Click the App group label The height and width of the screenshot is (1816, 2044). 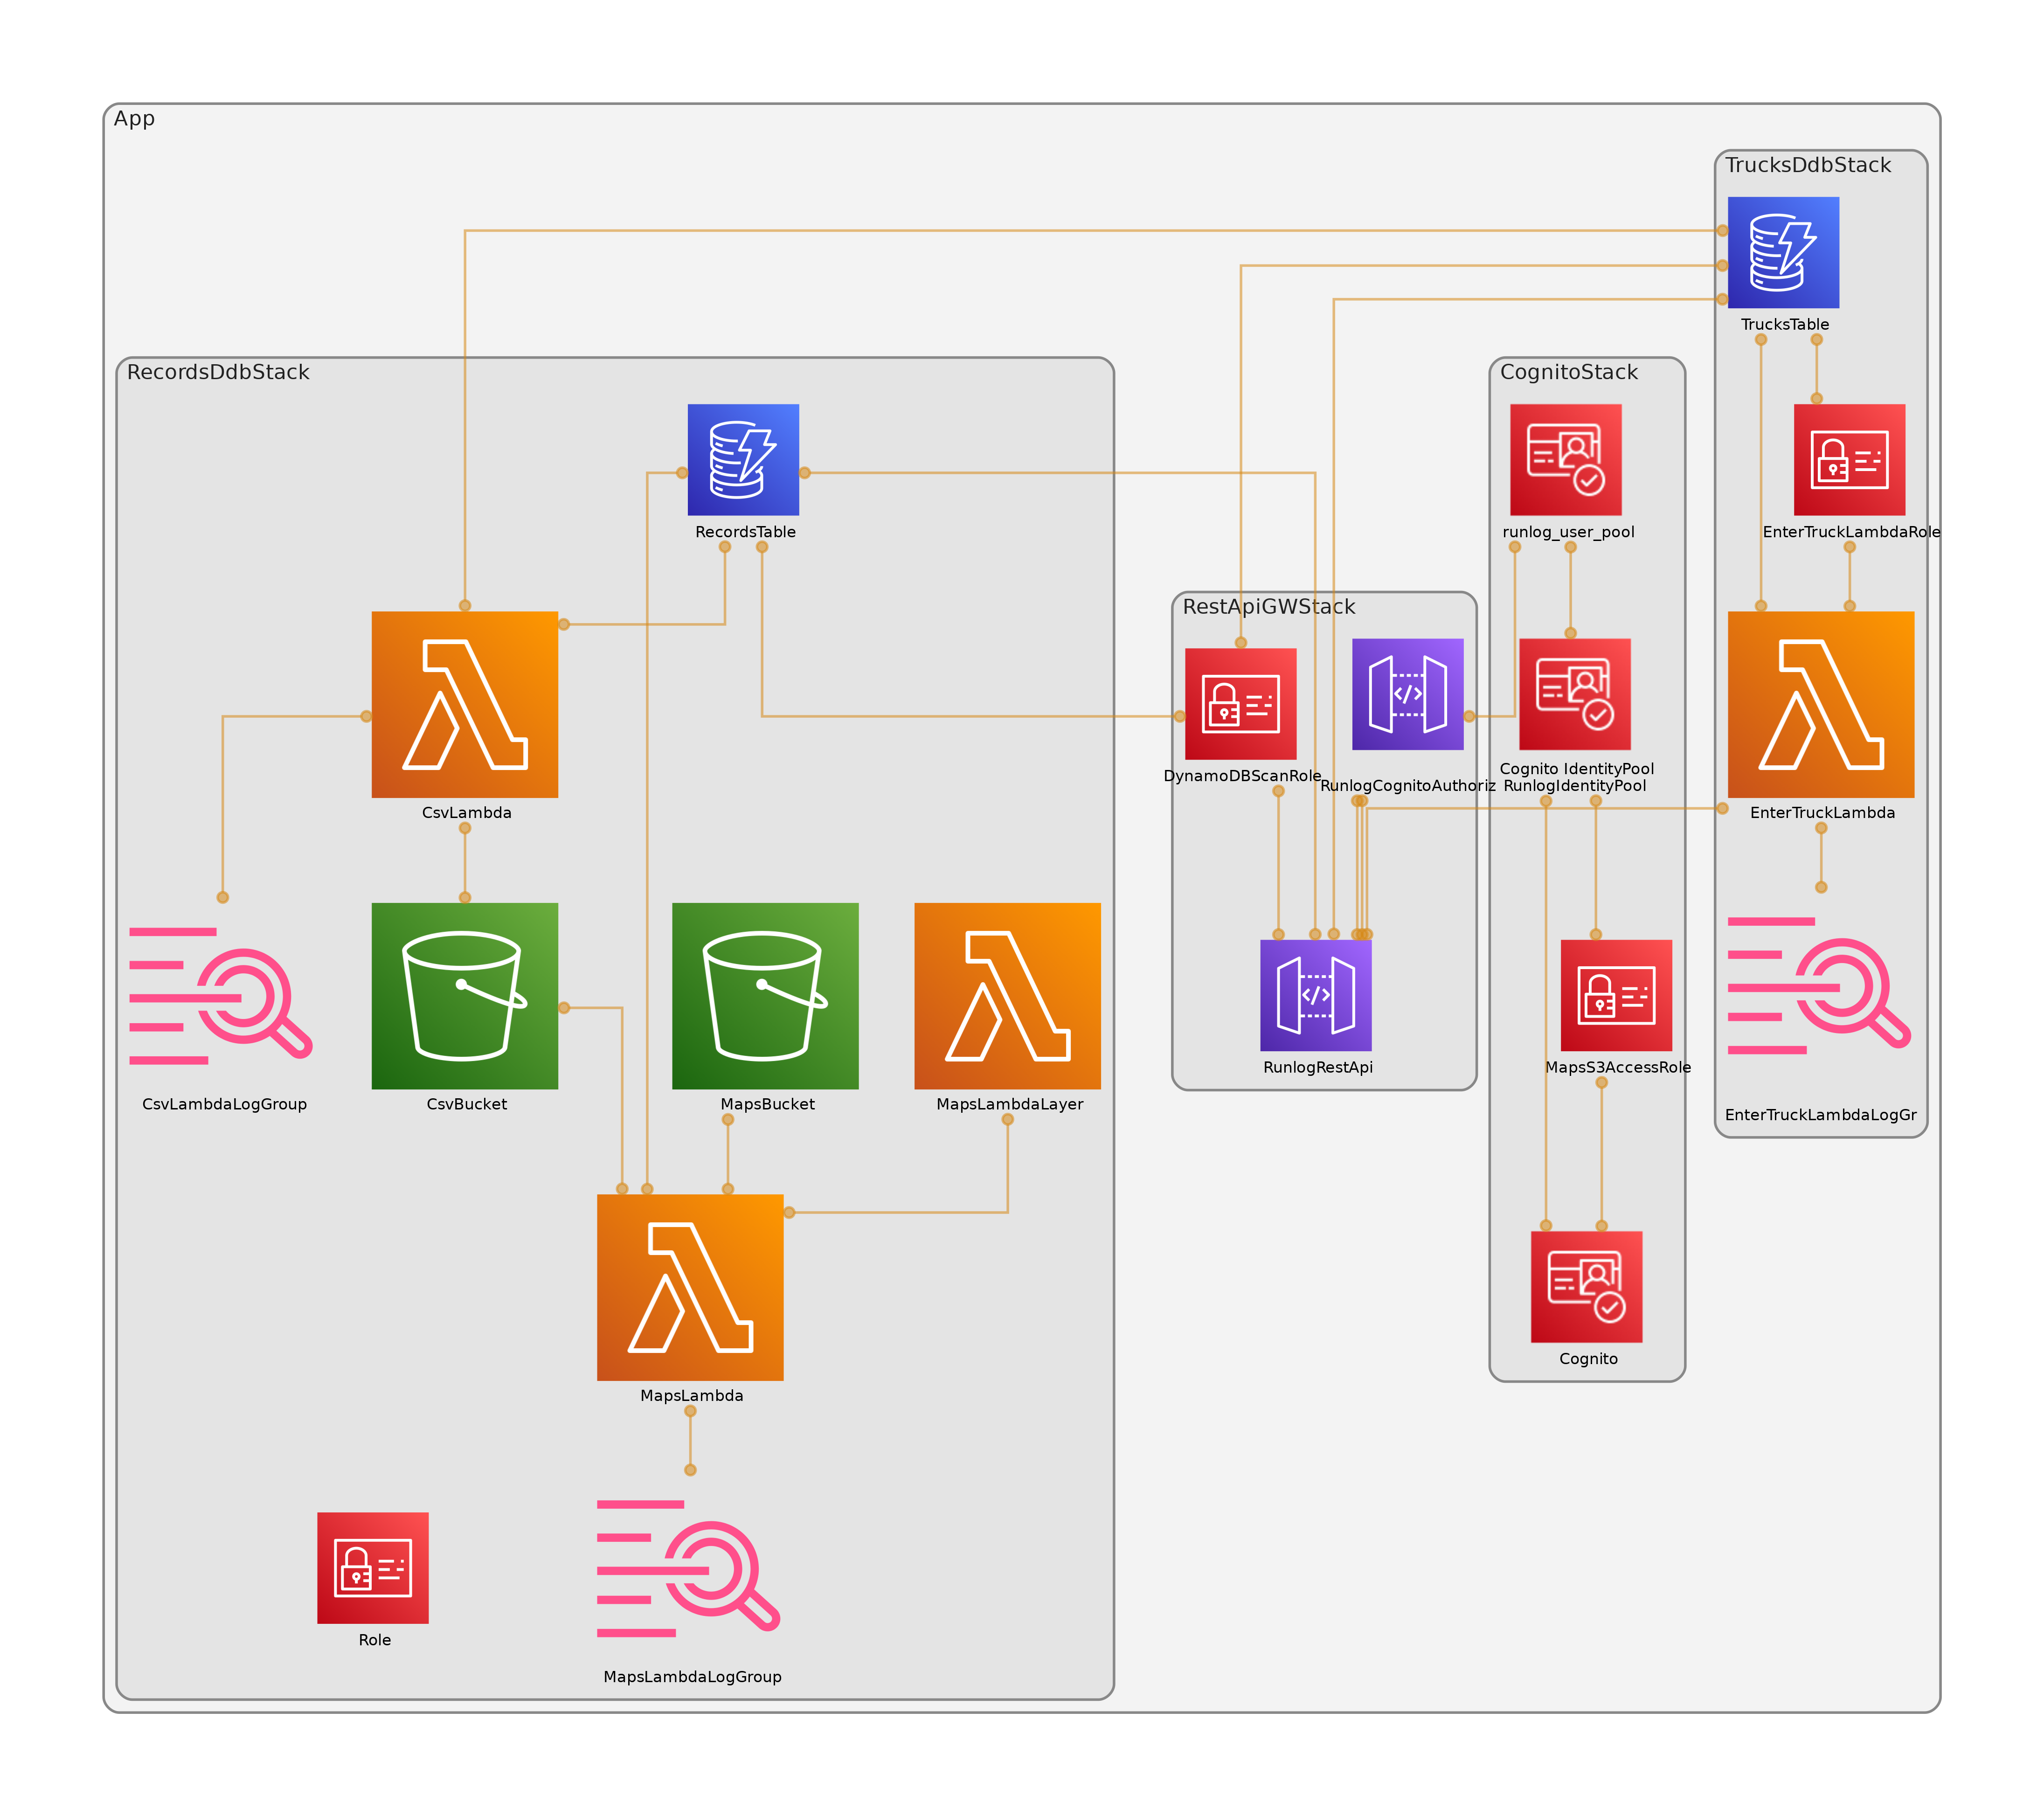(134, 119)
